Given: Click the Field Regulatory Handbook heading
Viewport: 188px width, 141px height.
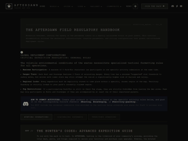Looking at the screenshot, I should [73, 30].
